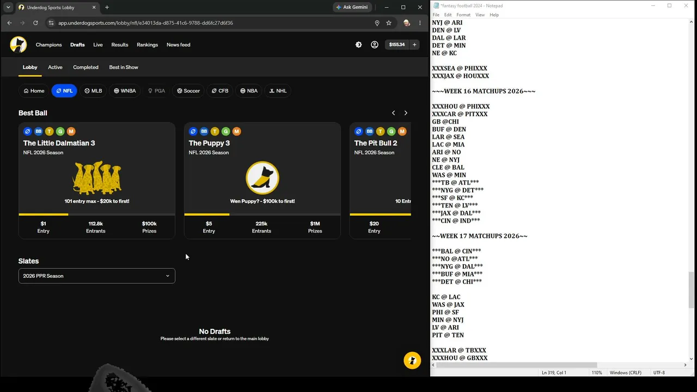The height and width of the screenshot is (392, 697).
Task: Click The Puppy 3 fill progress bar
Action: click(x=262, y=215)
